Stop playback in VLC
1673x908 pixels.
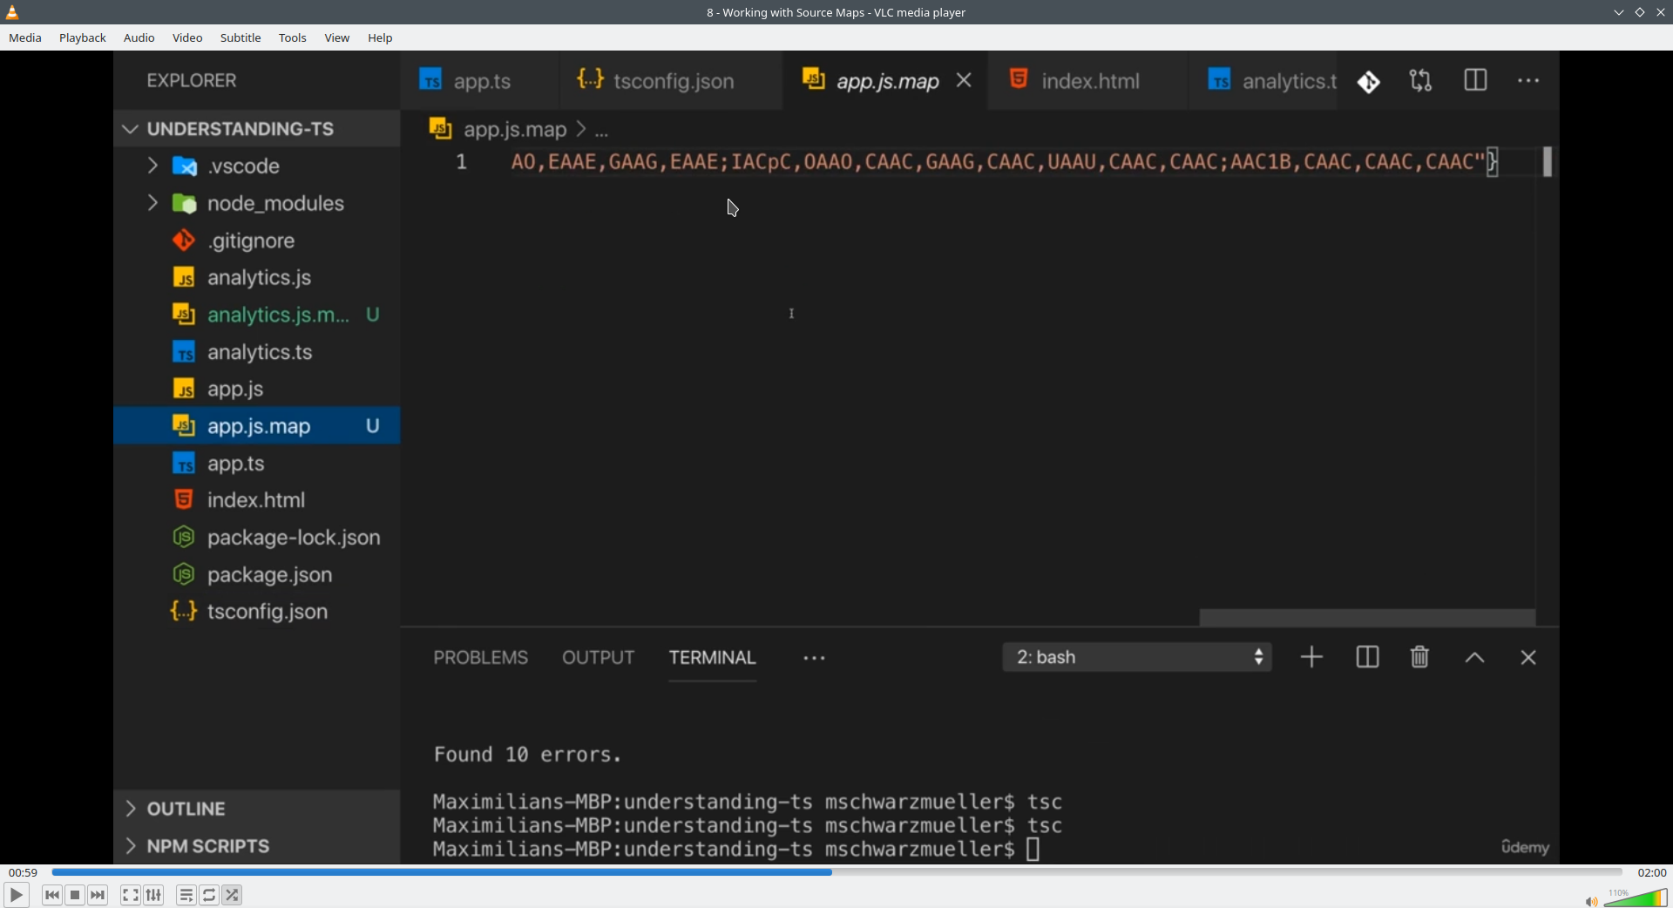click(x=76, y=895)
